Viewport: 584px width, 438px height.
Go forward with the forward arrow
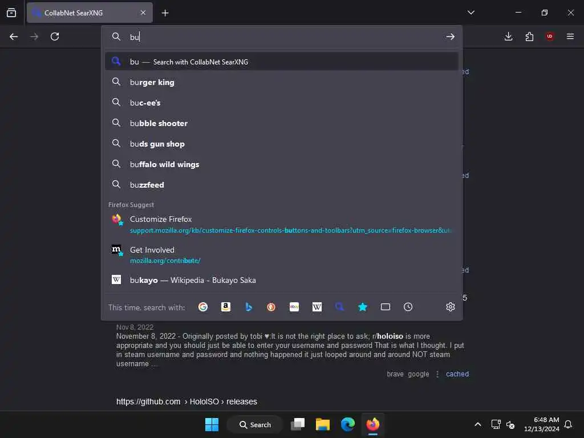pyautogui.click(x=34, y=36)
